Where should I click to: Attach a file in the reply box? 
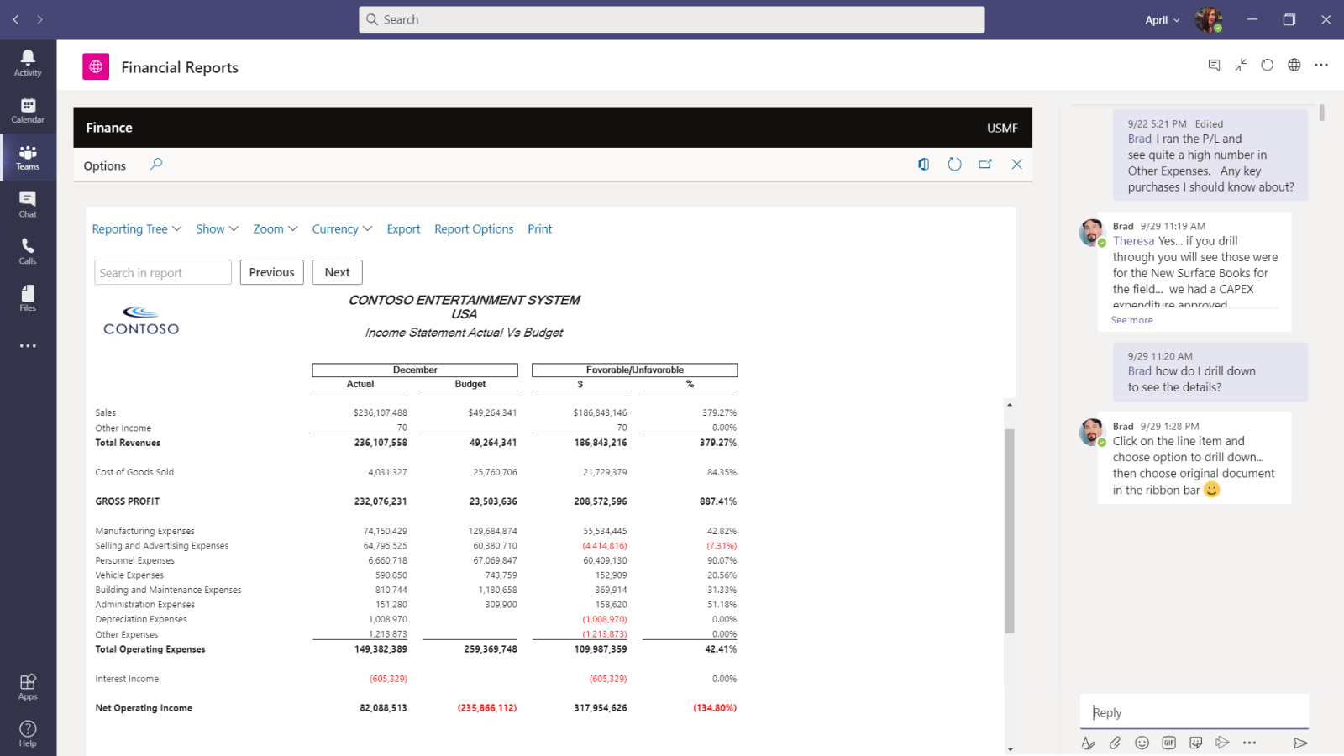[1116, 743]
